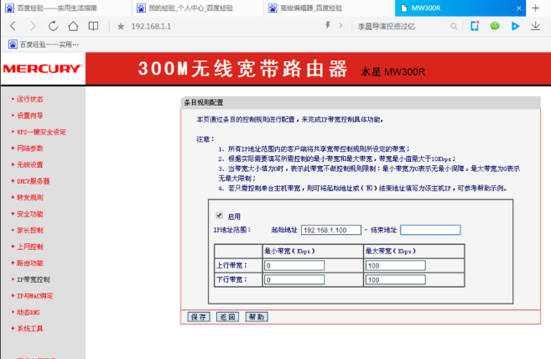The image size is (551, 359).
Task: Bookmark page with star icon
Action: click(x=121, y=27)
